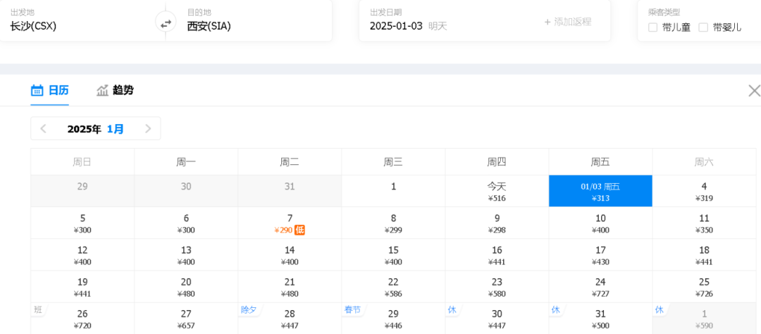761x334 pixels.
Task: Select the highlighted 01/03 Friday cell
Action: coord(600,192)
